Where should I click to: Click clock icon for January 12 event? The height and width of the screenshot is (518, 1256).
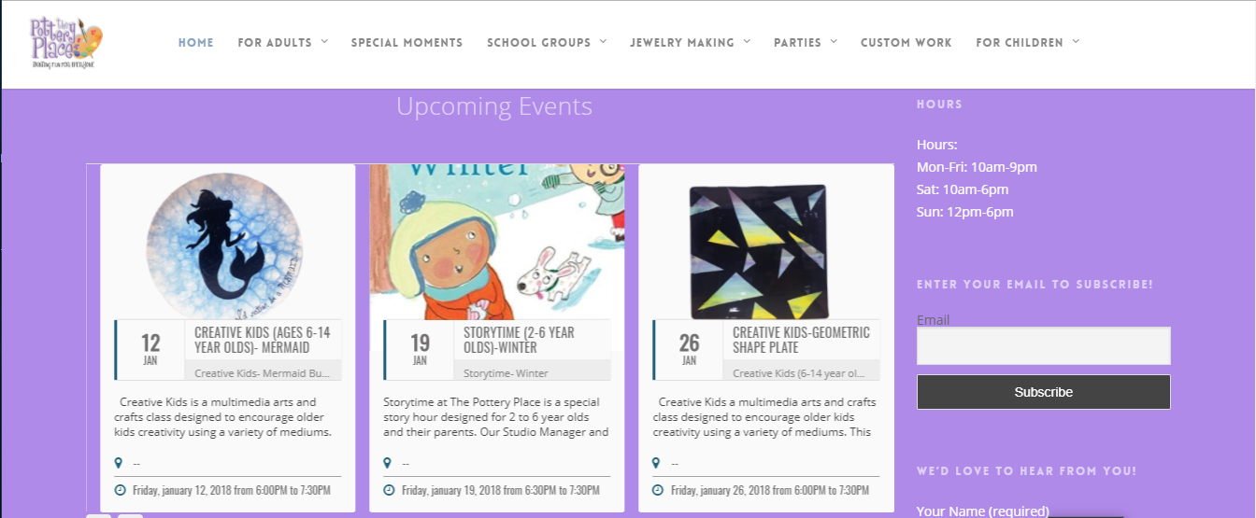[x=119, y=490]
